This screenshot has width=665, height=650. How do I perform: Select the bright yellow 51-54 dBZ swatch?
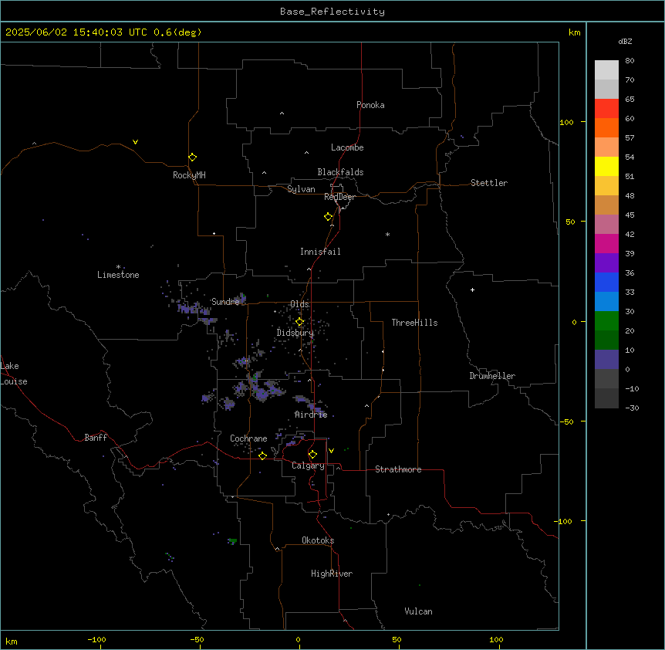(606, 166)
